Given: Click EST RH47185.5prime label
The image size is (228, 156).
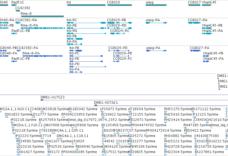Looking at the screenshot, I should coord(197,125).
